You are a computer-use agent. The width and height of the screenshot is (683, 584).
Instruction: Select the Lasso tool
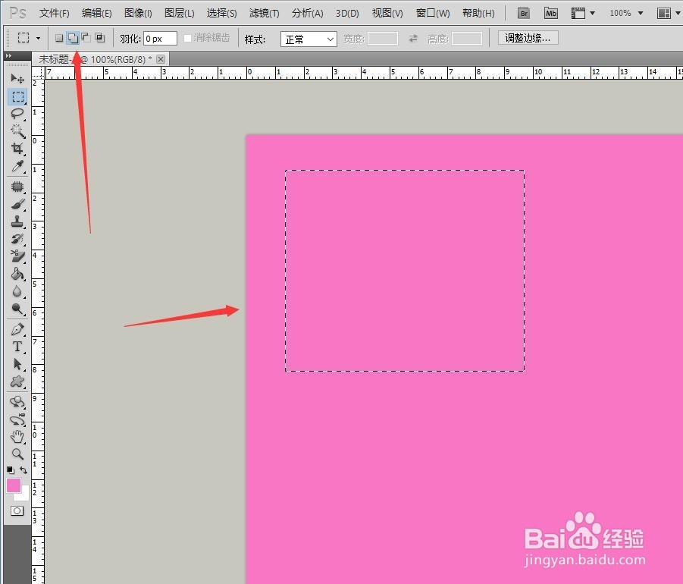(17, 114)
